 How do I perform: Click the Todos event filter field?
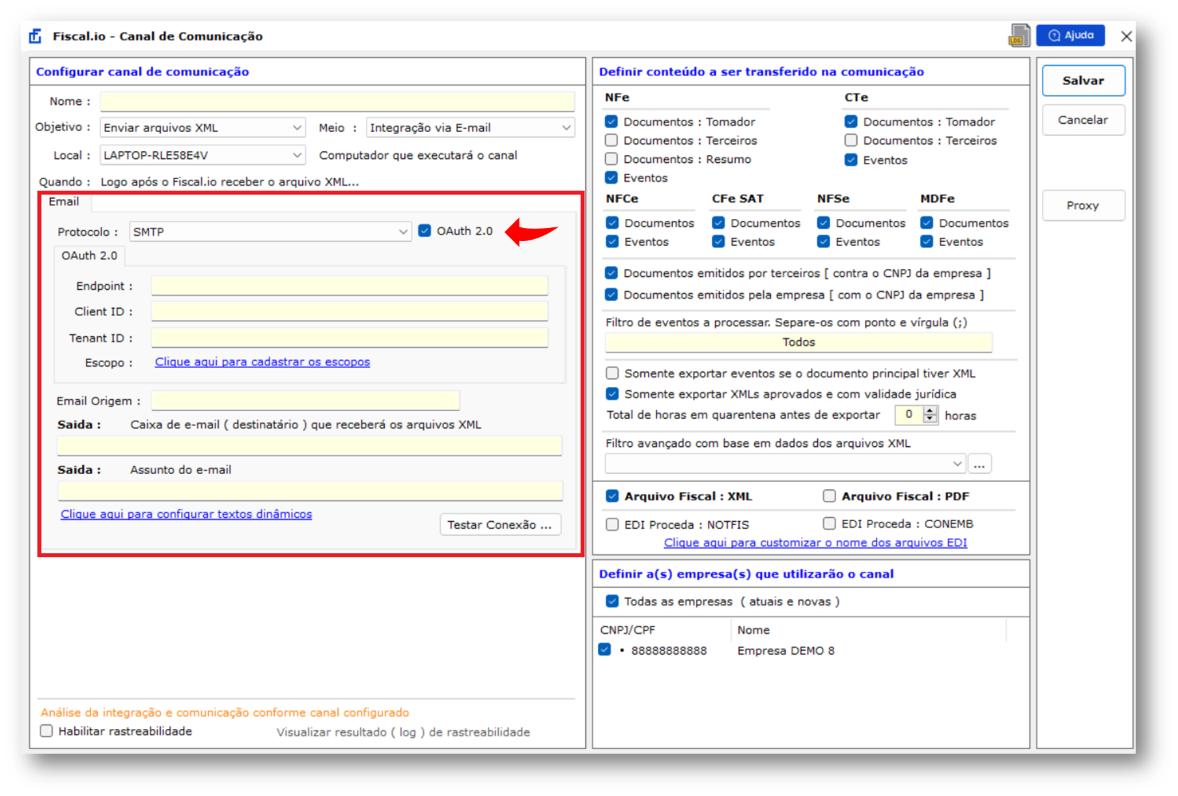click(798, 342)
